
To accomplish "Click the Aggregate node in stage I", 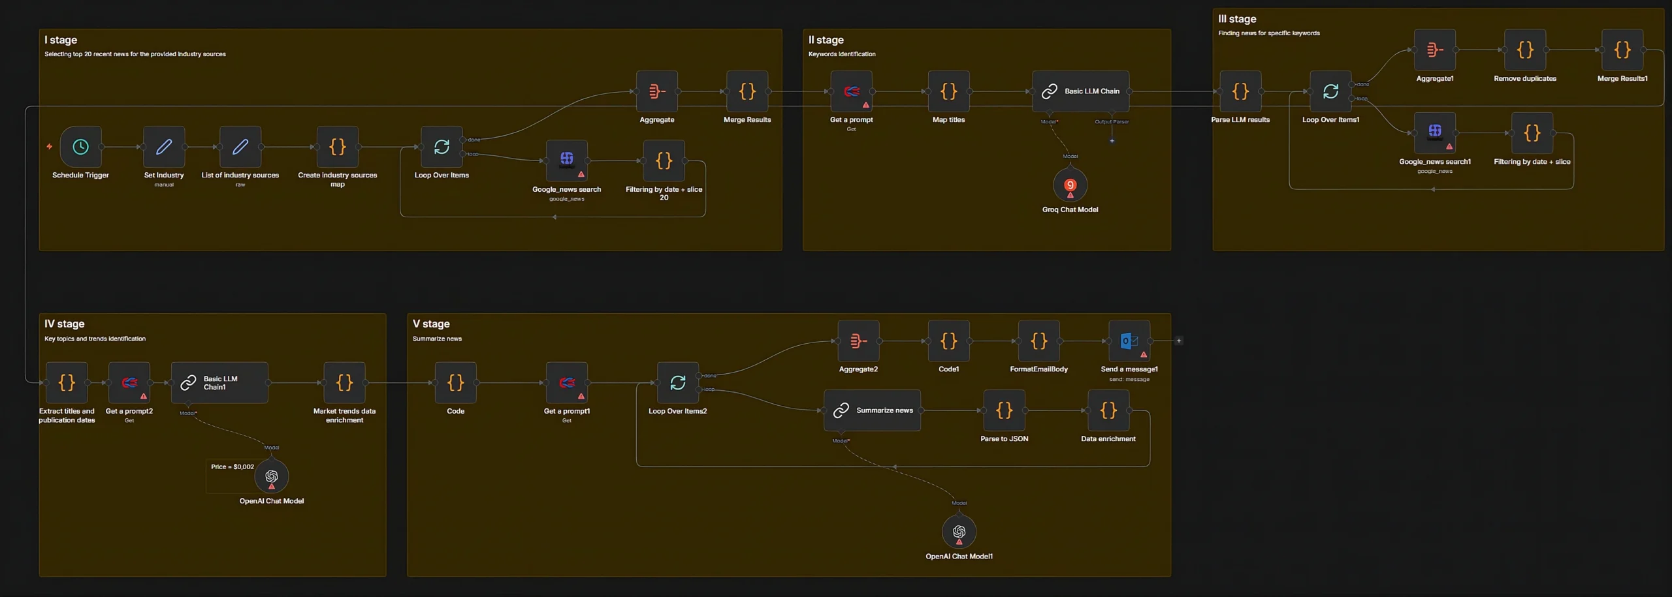I will [656, 91].
